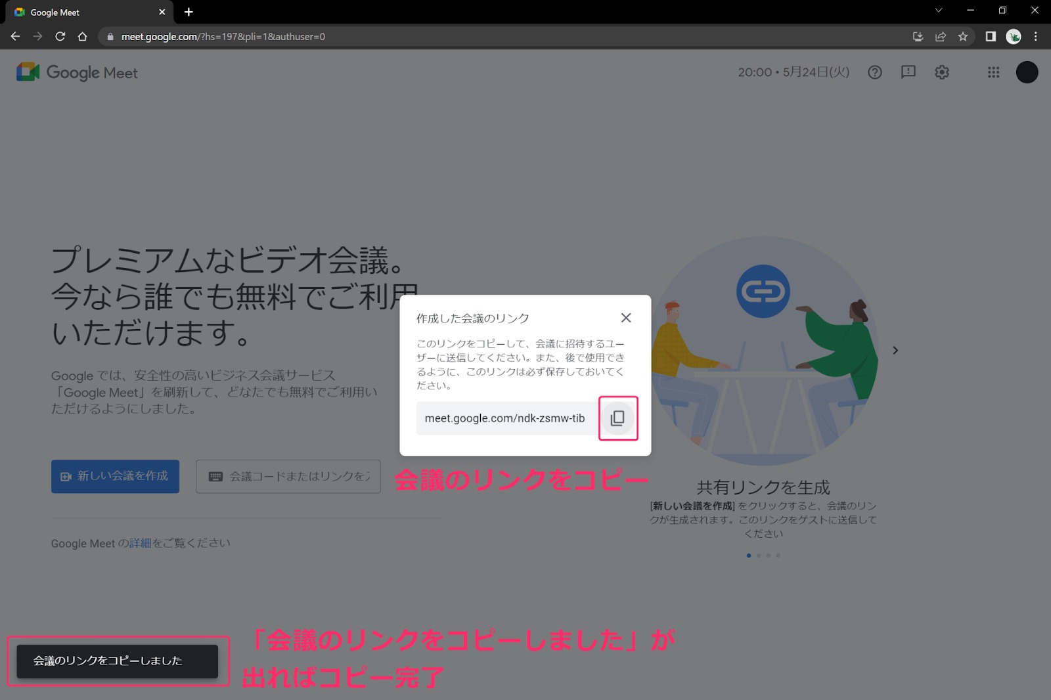Screen dimensions: 1051x700
Task: Go to the browser home page
Action: 82,37
